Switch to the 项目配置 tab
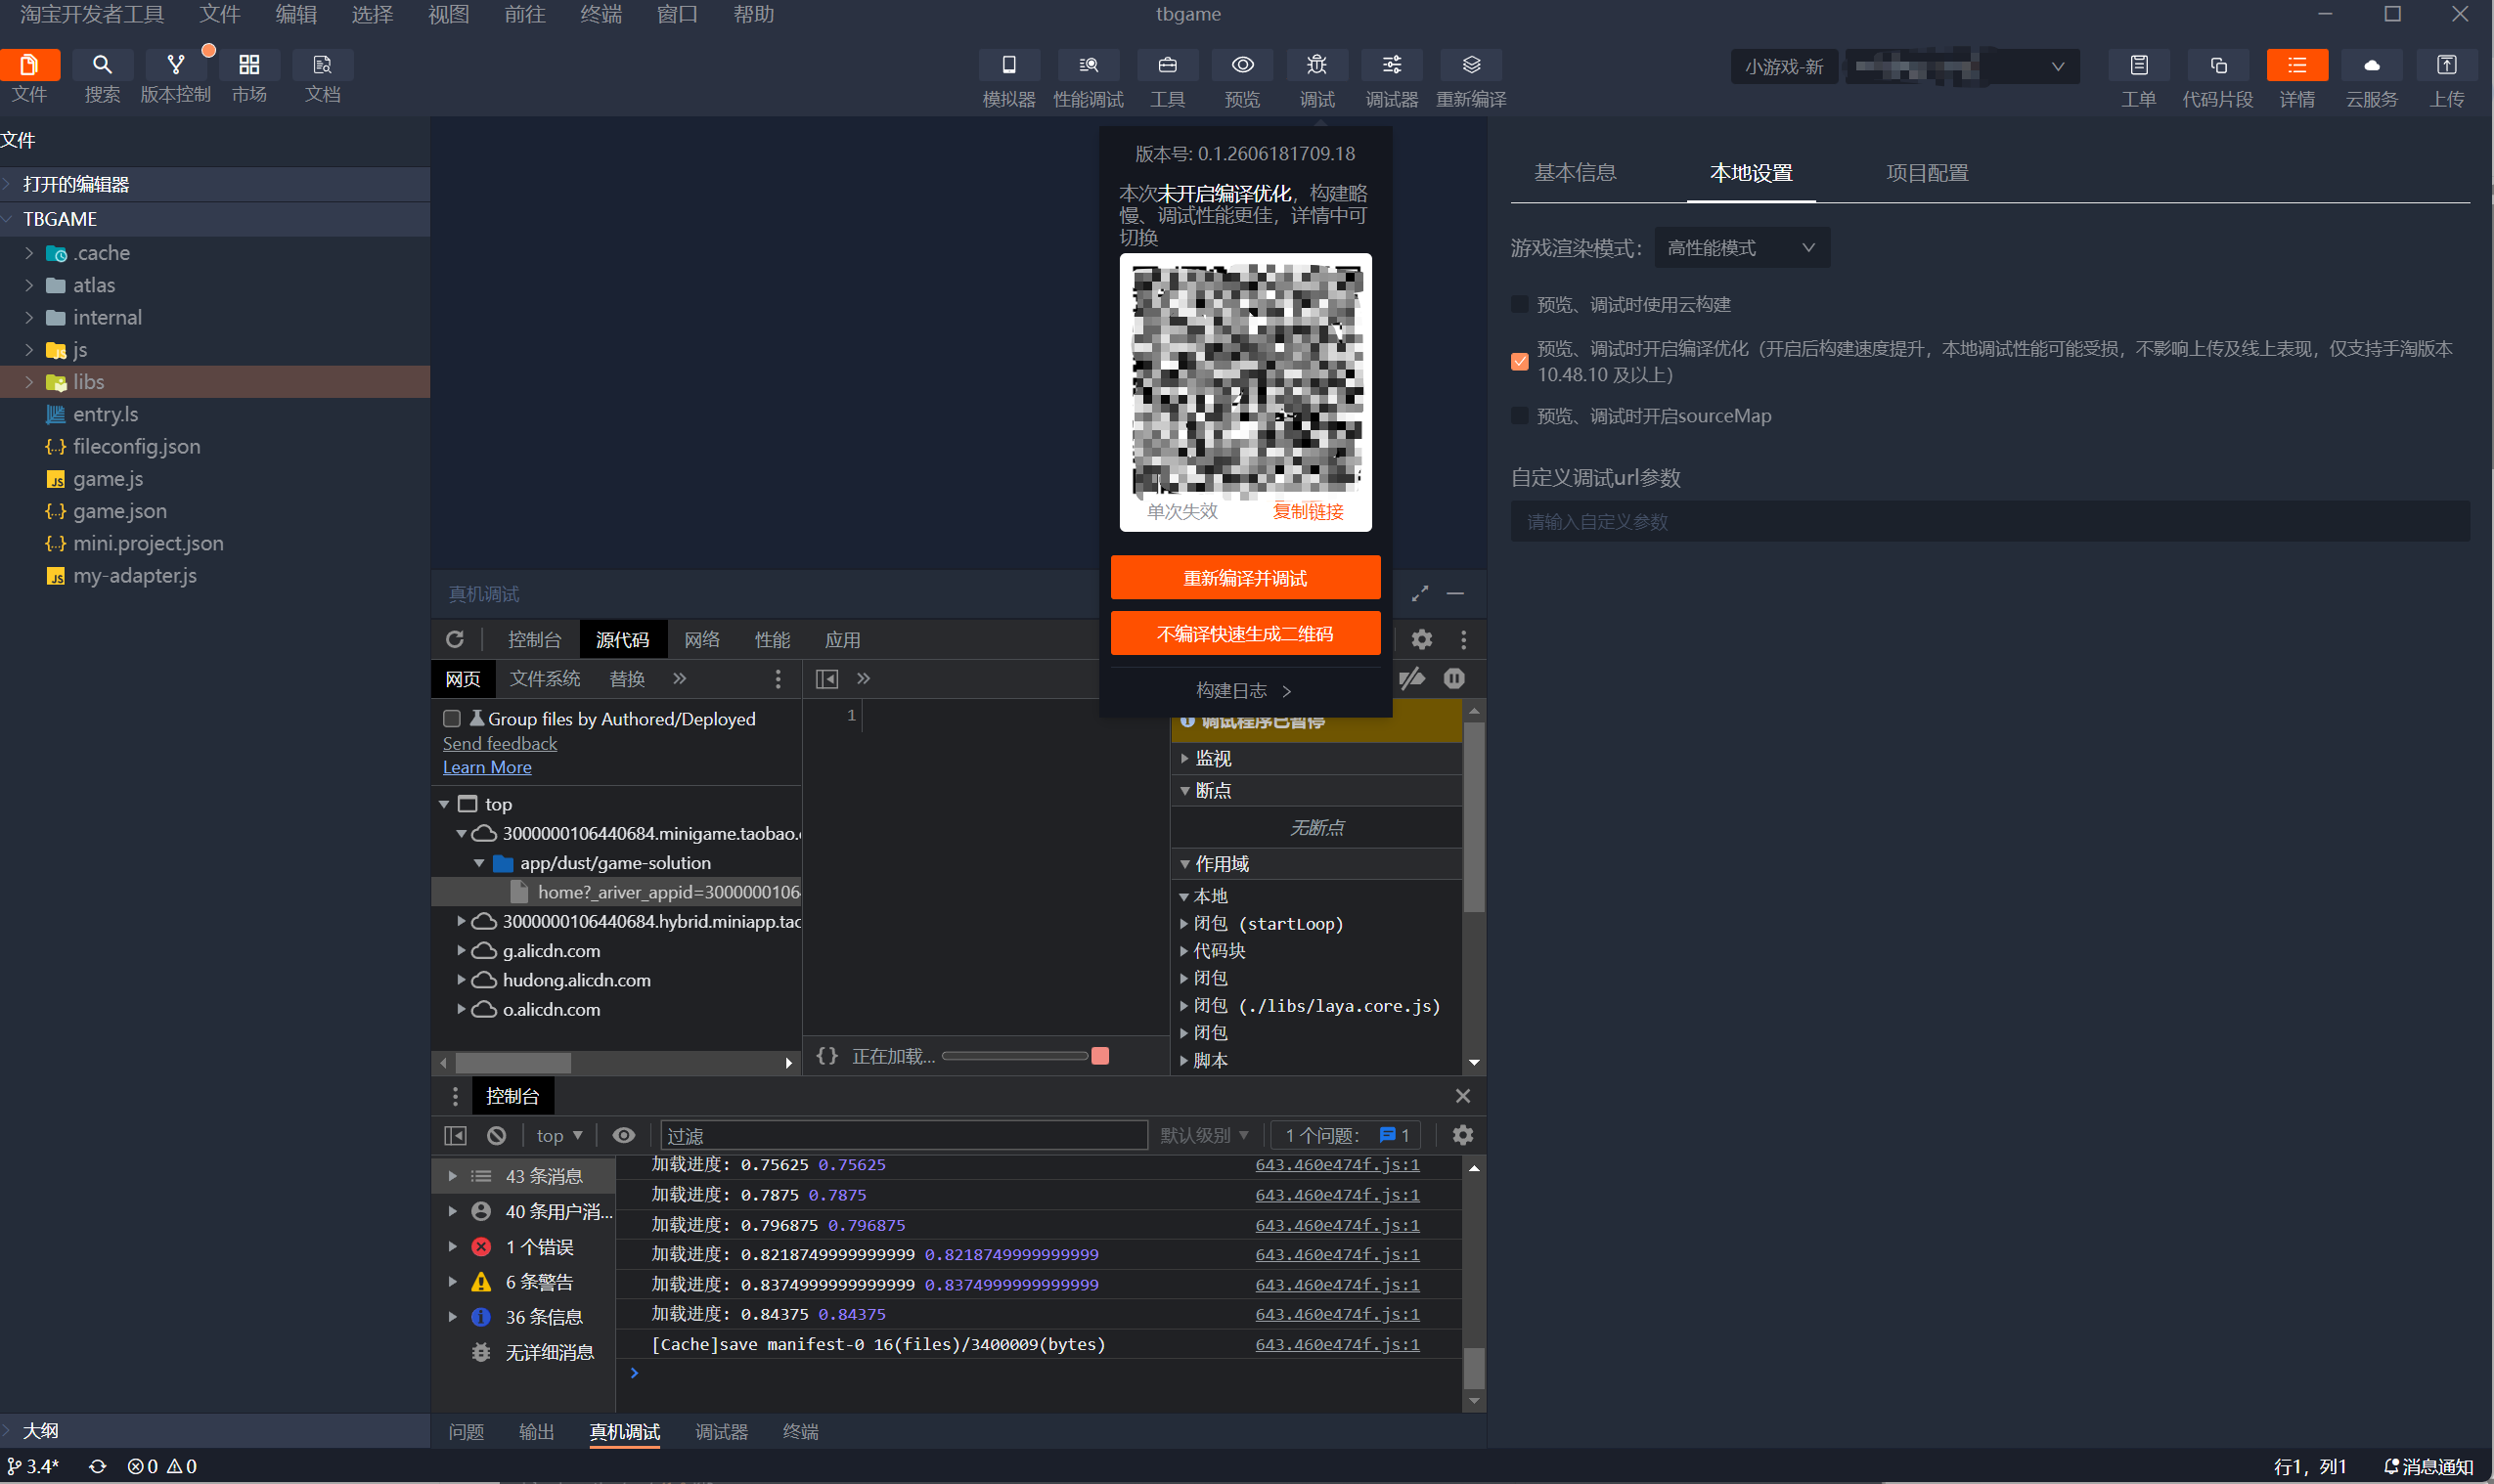The height and width of the screenshot is (1484, 2494). [1927, 173]
